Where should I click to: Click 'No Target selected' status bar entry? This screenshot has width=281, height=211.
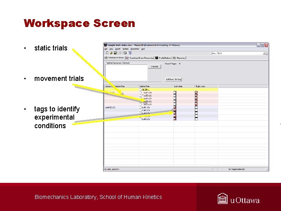237,169
